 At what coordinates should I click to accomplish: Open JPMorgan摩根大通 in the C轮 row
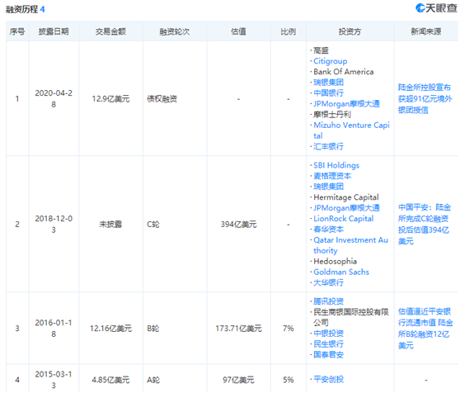click(x=346, y=208)
